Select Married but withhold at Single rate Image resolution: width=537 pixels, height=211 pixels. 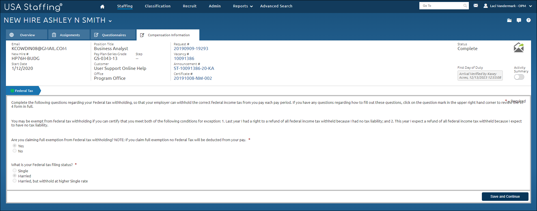(14, 181)
